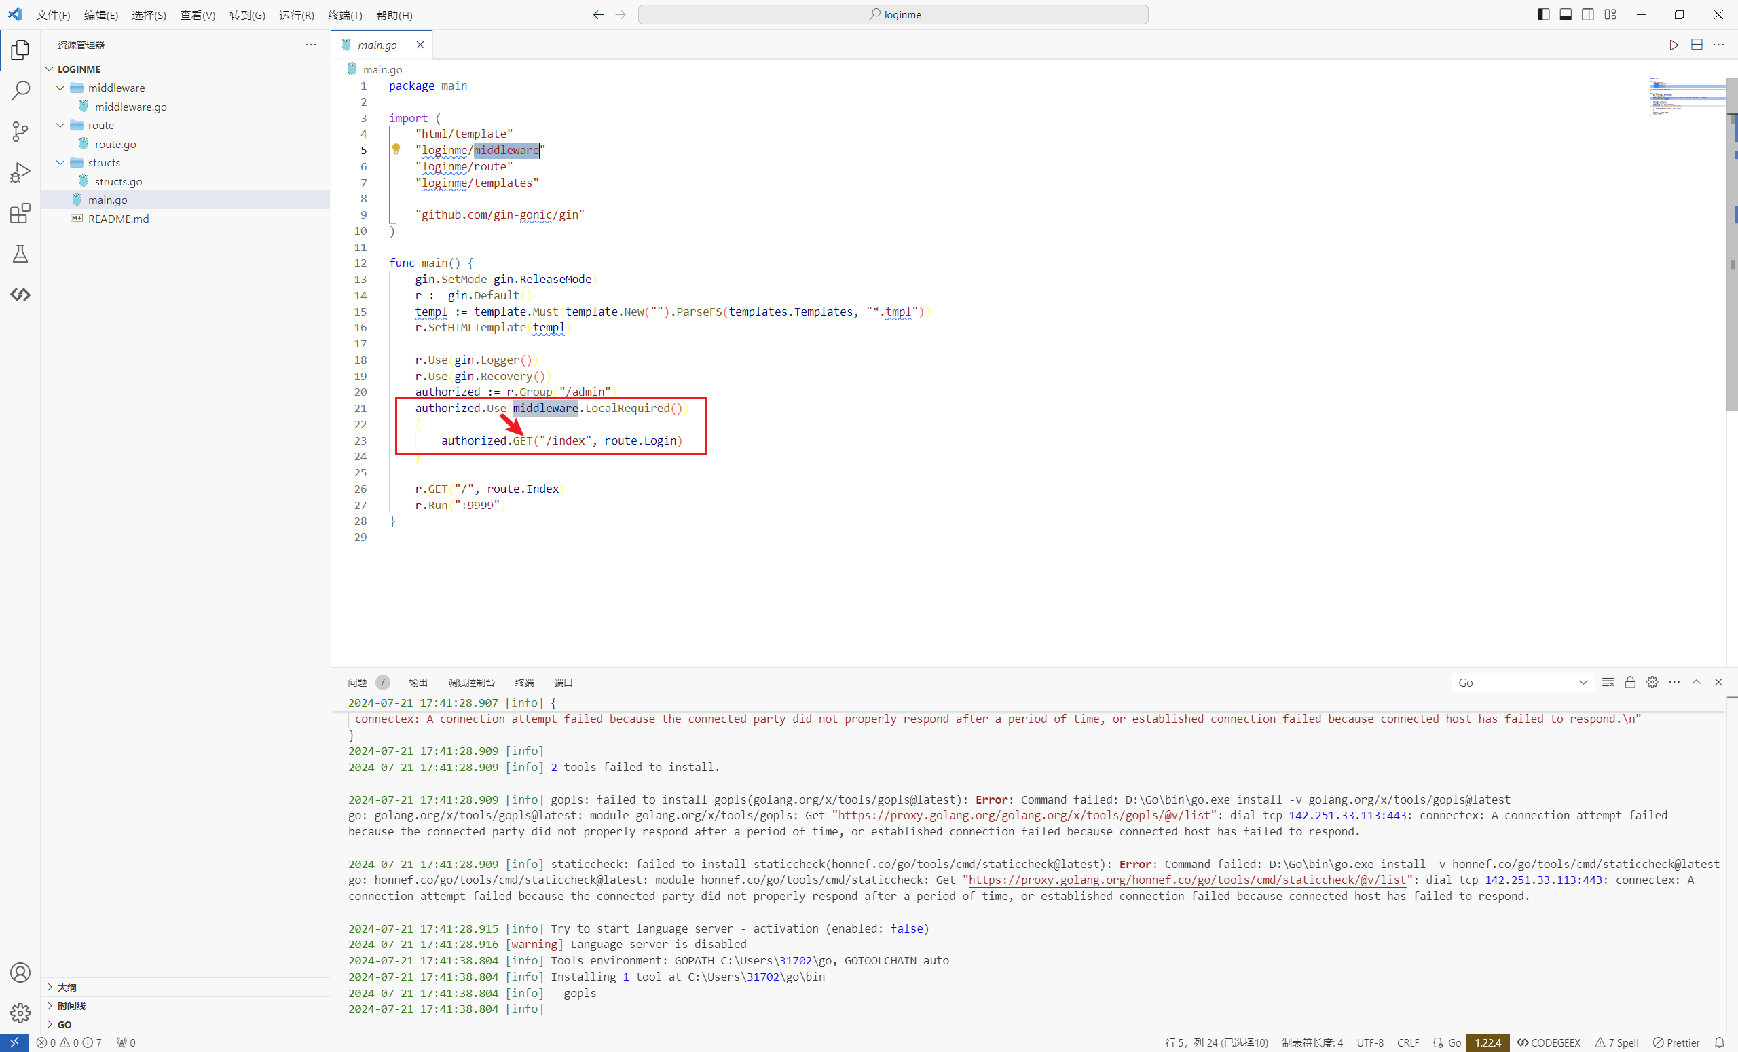Close the main.go editor tab
The height and width of the screenshot is (1052, 1738).
pyautogui.click(x=420, y=45)
